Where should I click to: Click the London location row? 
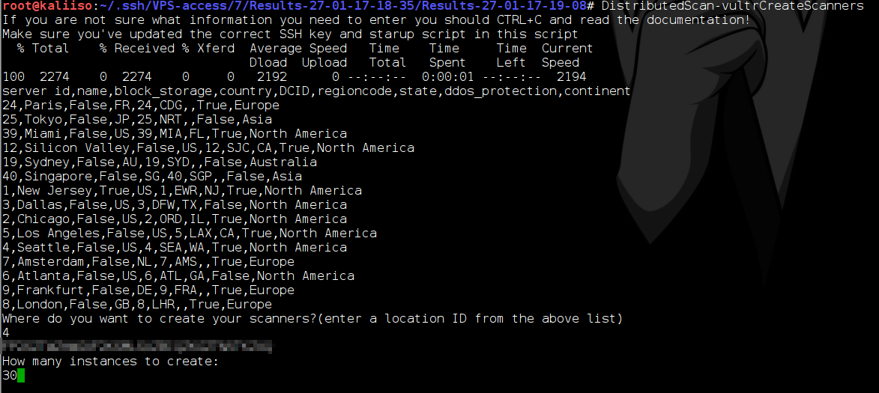137,305
